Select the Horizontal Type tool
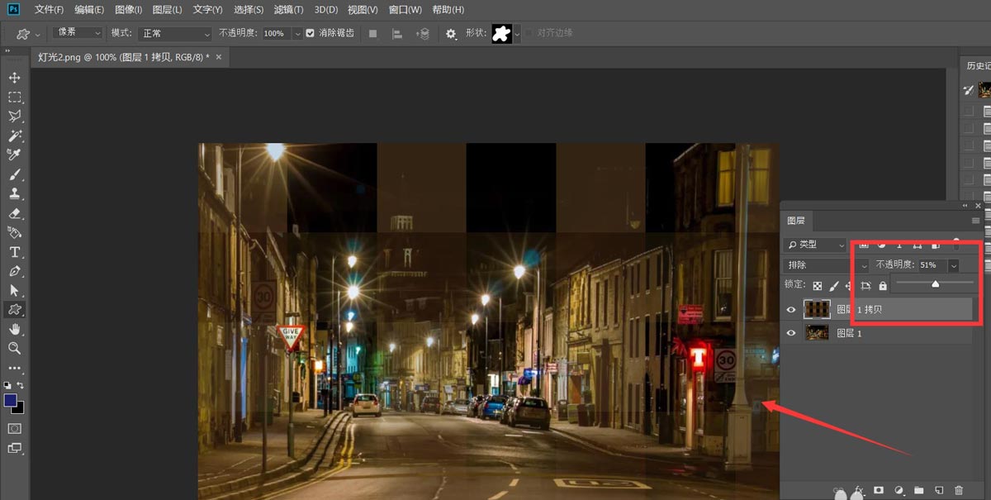Screen dimensions: 991x500 (15, 252)
